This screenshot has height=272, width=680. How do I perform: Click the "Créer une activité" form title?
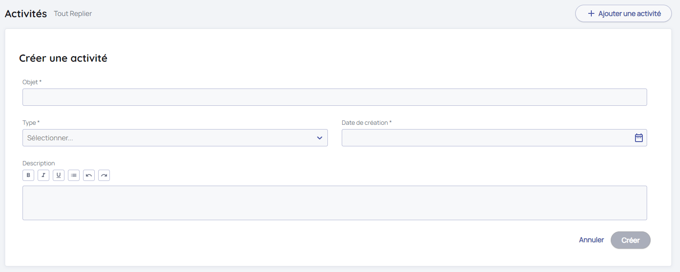pyautogui.click(x=63, y=58)
